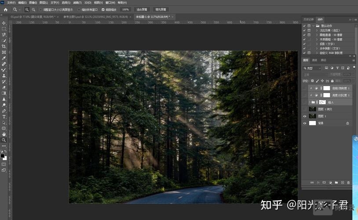Select the Sharpen/Blur tool
The height and width of the screenshot is (220, 358).
click(x=4, y=99)
